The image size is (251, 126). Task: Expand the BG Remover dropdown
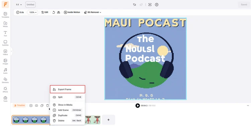click(92, 12)
